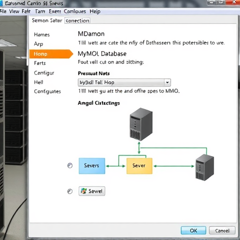Select the radio button beside Sevel button
The image size is (240, 240).
(x=70, y=191)
